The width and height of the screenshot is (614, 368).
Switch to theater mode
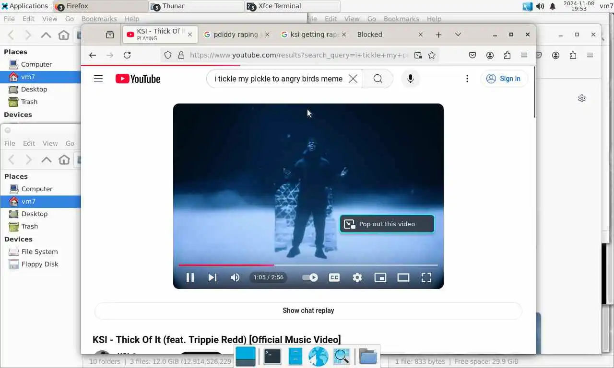(x=403, y=277)
